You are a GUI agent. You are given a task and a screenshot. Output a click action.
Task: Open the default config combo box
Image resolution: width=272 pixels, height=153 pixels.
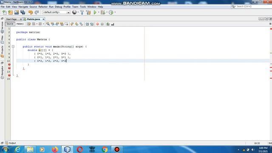pyautogui.click(x=57, y=12)
